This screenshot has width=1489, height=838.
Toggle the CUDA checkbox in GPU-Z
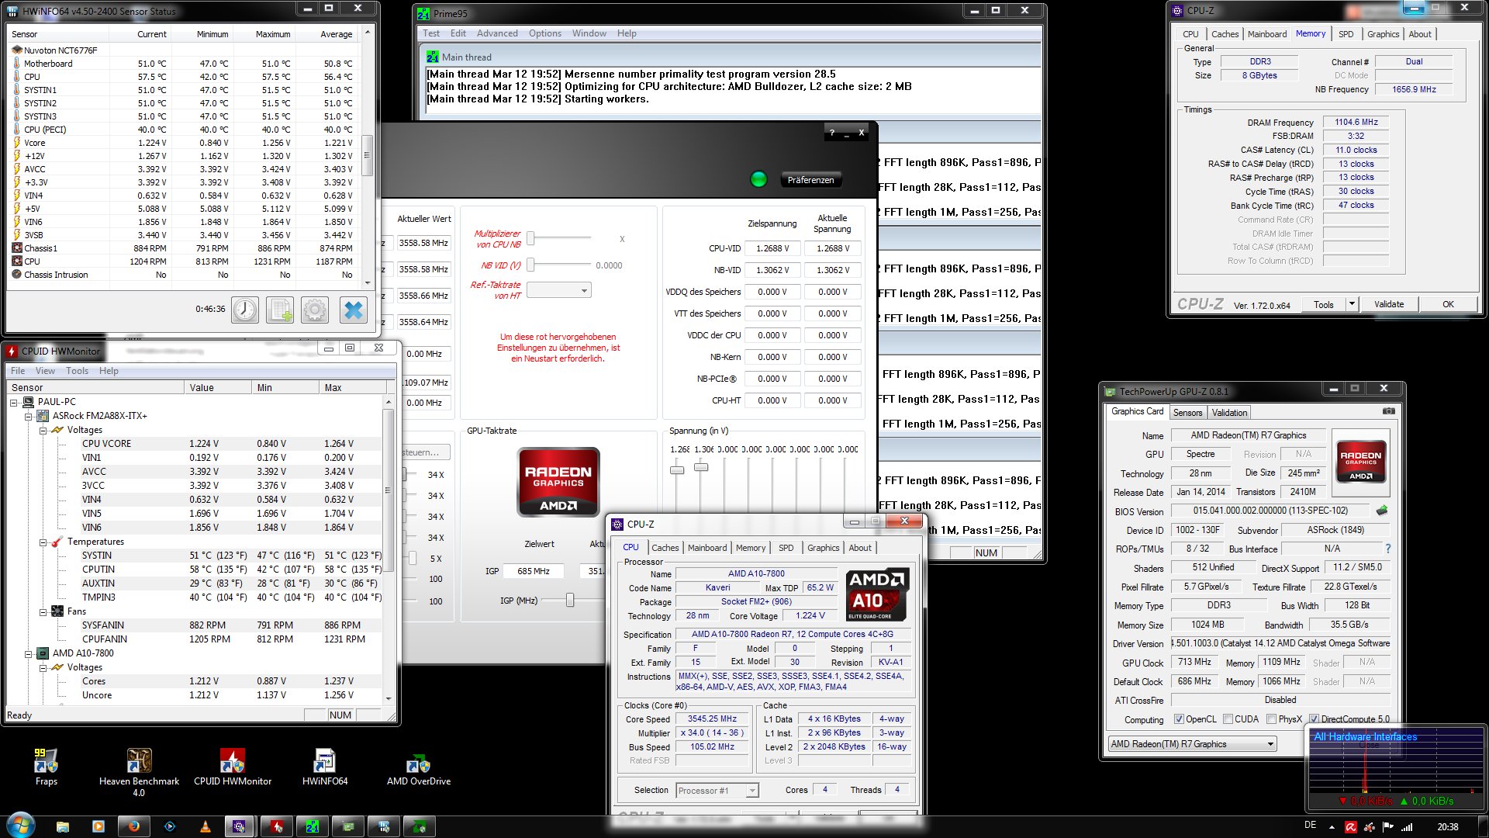coord(1228,719)
